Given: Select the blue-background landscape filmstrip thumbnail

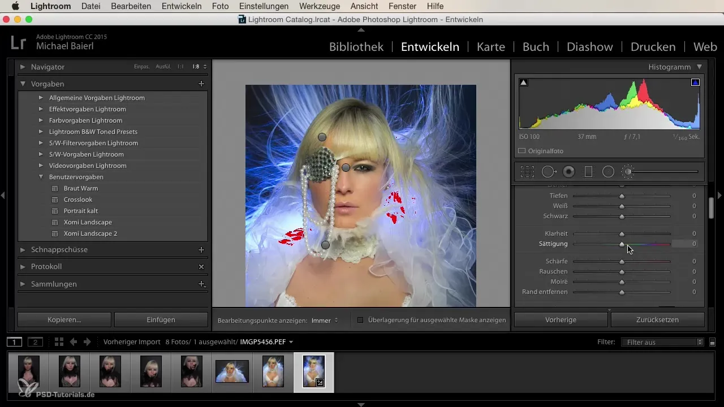Looking at the screenshot, I should click(x=232, y=371).
